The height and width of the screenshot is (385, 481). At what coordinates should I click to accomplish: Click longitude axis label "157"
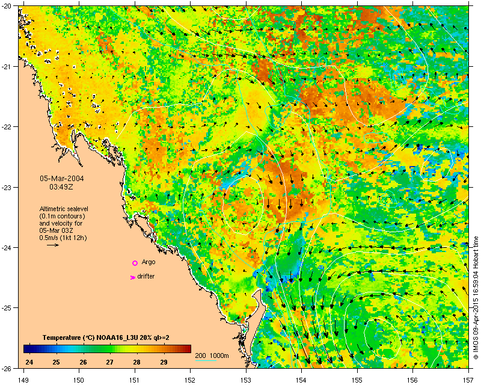click(x=468, y=380)
